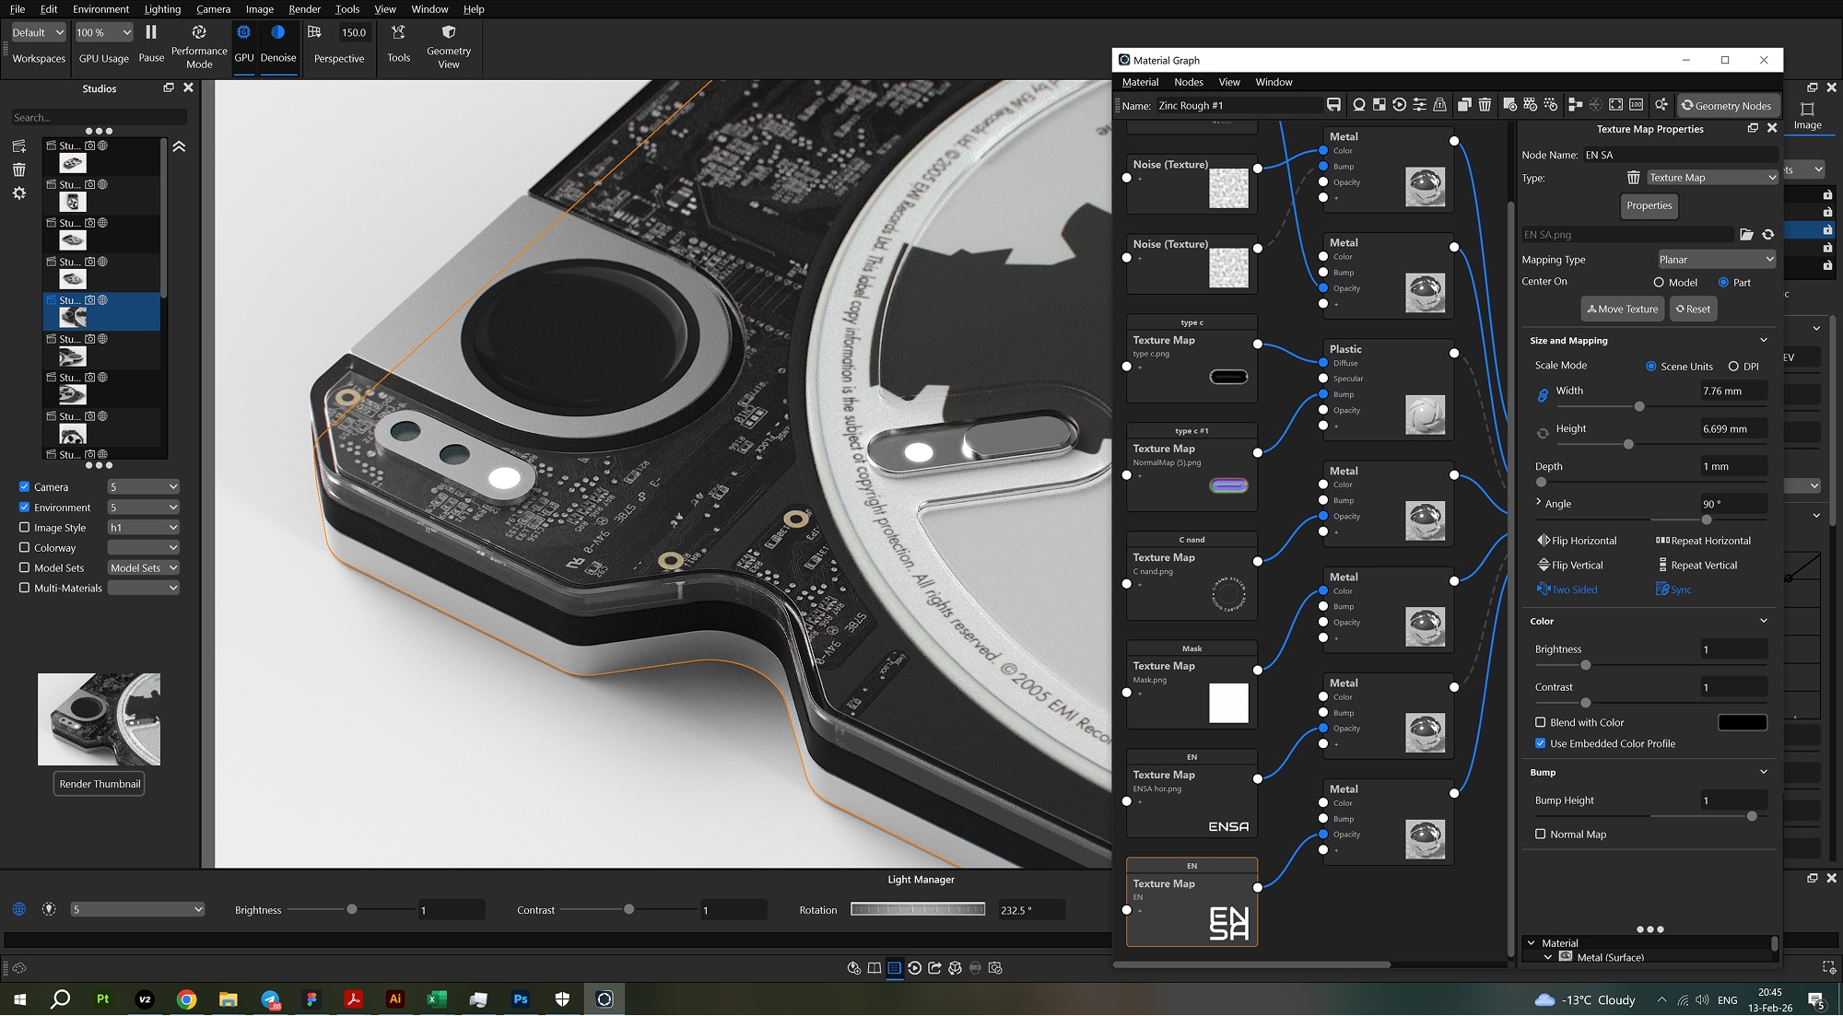Click the Blend with Color black swatch
Screen dimensions: 1843x1016
pyautogui.click(x=1742, y=723)
